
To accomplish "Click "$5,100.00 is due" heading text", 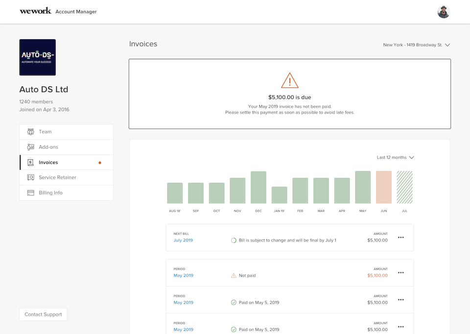I will point(289,97).
